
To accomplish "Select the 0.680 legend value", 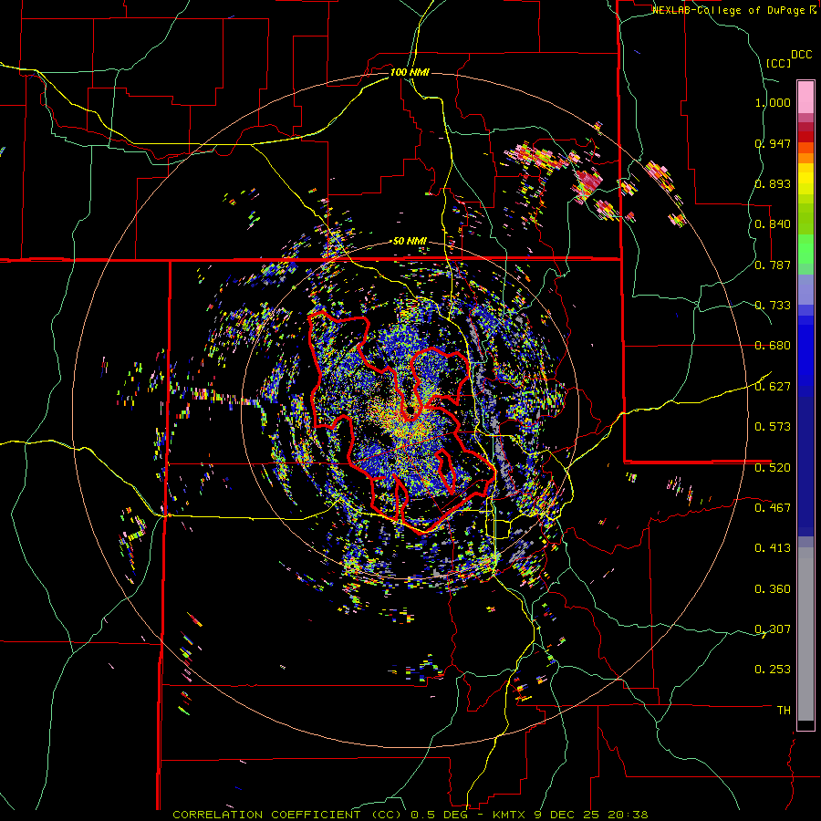I will (773, 346).
